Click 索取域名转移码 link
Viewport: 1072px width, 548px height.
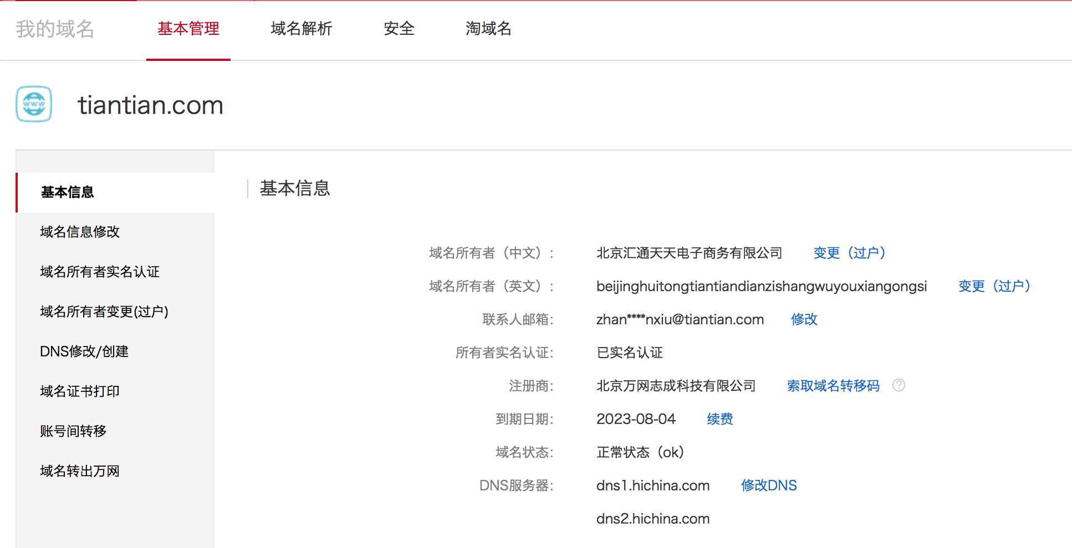(833, 386)
